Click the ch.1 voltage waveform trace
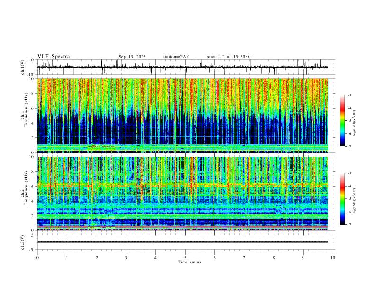Screen dimensions: 375x289 tap(182, 67)
